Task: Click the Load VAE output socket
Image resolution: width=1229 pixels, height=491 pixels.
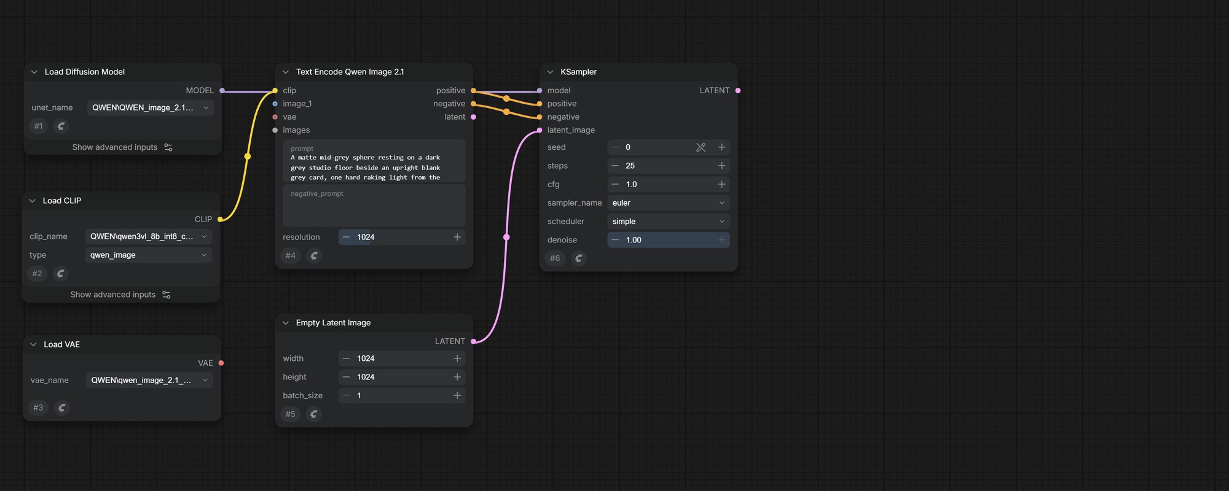Action: pos(221,363)
